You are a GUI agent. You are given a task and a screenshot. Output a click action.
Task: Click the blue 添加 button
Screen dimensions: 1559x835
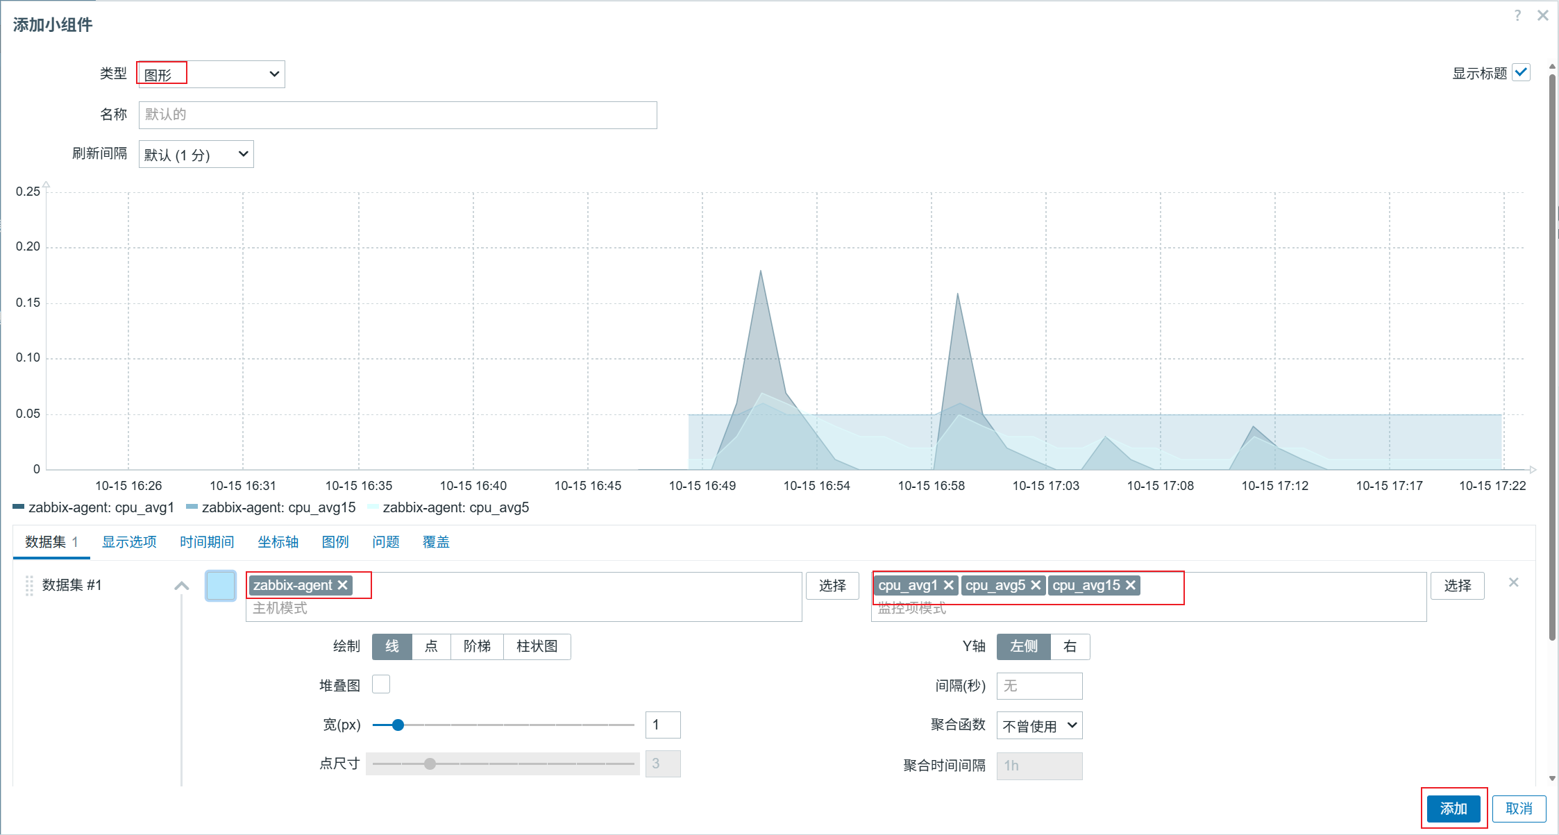coord(1453,808)
